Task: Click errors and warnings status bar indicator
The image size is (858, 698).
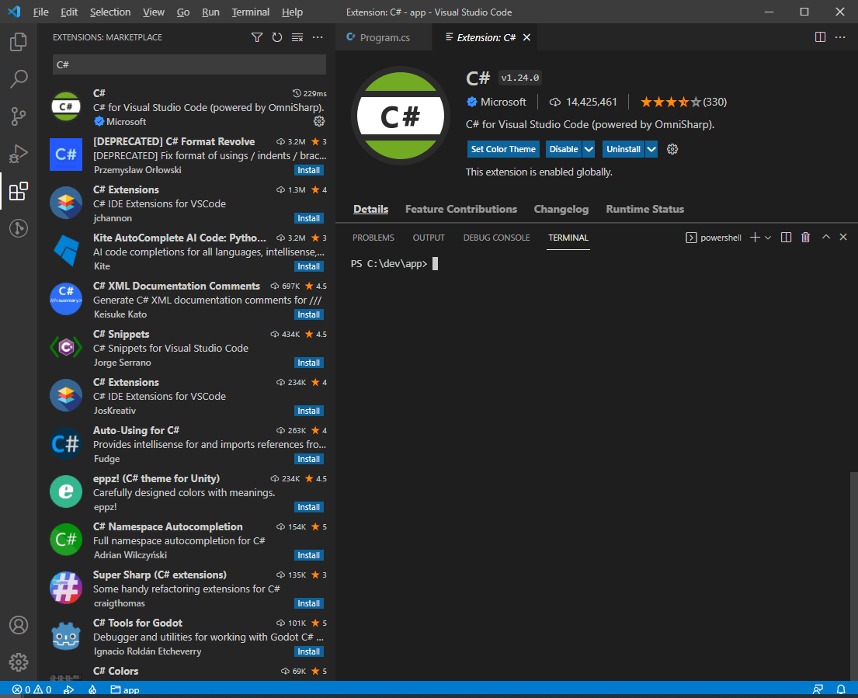Action: (x=32, y=689)
